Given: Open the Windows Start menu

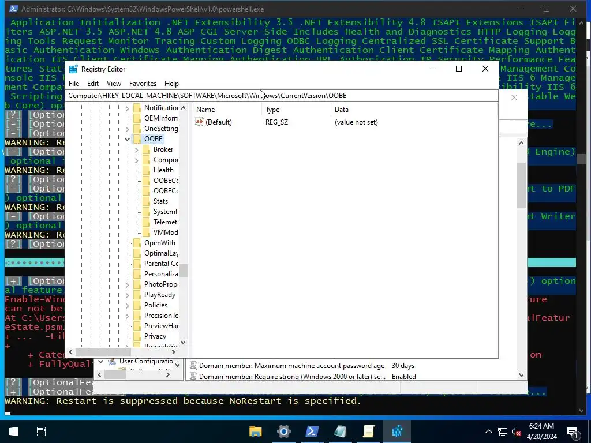Looking at the screenshot, I should pyautogui.click(x=14, y=431).
